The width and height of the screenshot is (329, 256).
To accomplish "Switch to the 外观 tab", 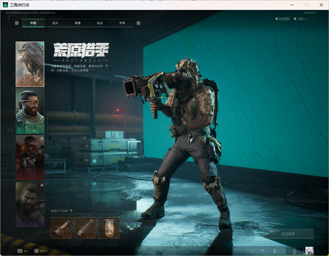I will pyautogui.click(x=33, y=23).
